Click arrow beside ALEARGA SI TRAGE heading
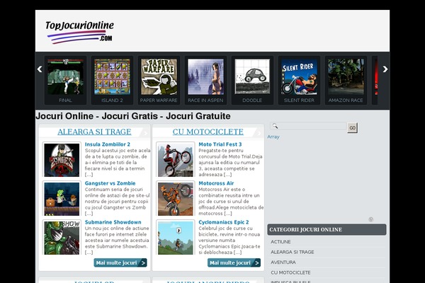The width and height of the screenshot is (425, 283). point(145,133)
